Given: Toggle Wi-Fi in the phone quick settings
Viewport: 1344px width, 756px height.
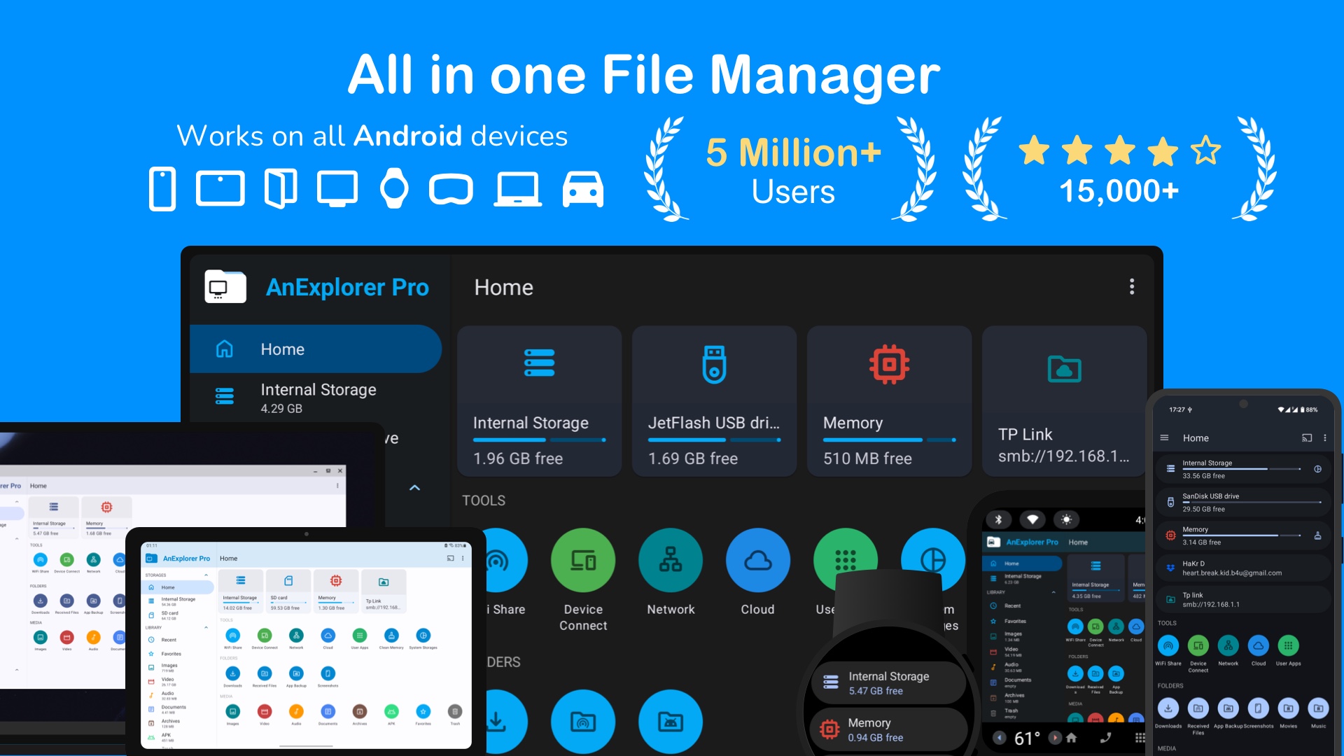Looking at the screenshot, I should (1033, 519).
